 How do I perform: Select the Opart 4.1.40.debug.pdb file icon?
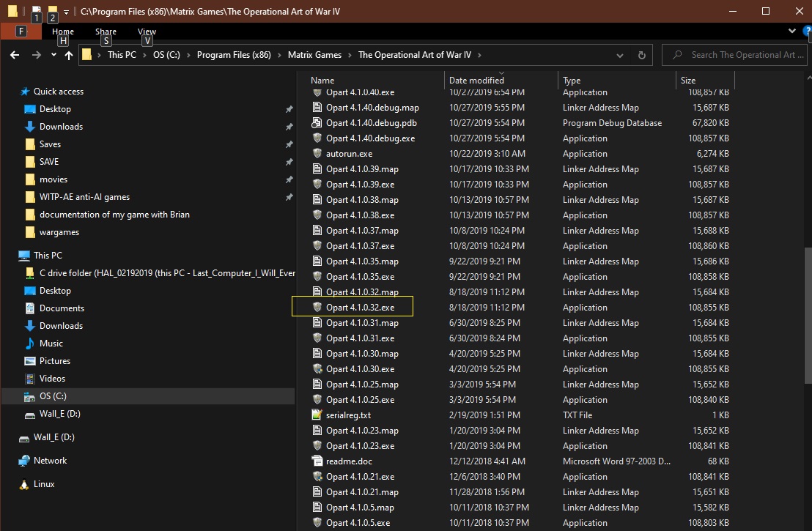[317, 122]
